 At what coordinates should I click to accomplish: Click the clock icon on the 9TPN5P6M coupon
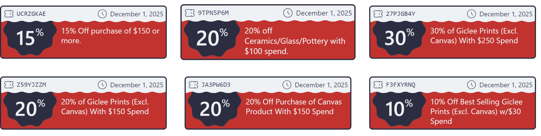click(x=288, y=13)
